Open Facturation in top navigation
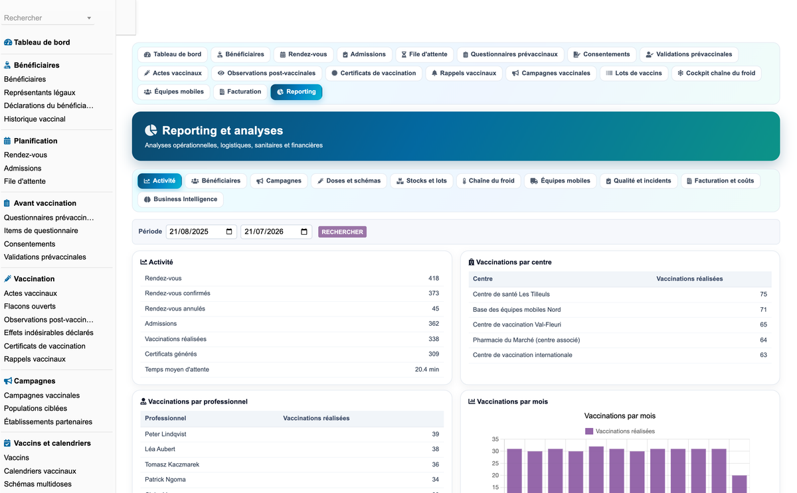 click(x=240, y=92)
